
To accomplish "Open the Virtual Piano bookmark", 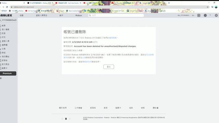I will (134, 11).
